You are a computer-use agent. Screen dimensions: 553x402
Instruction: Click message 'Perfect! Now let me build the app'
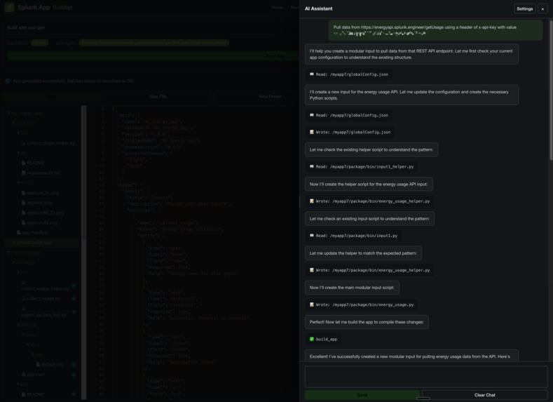[367, 322]
